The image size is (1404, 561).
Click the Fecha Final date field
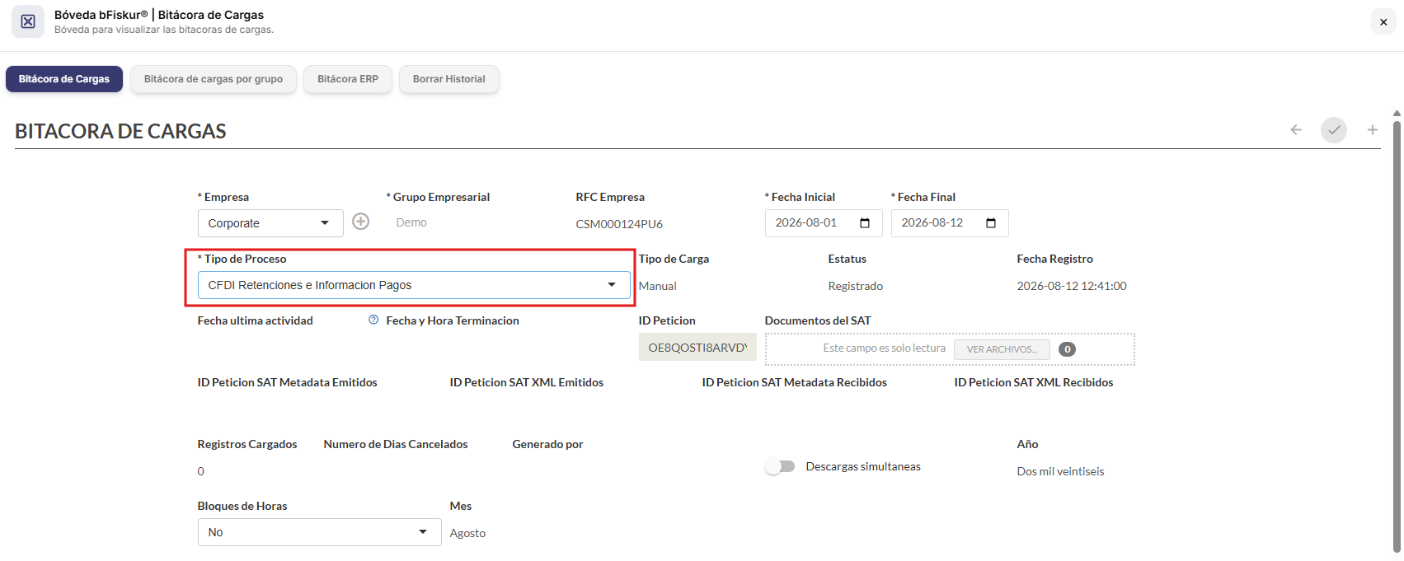(x=950, y=223)
